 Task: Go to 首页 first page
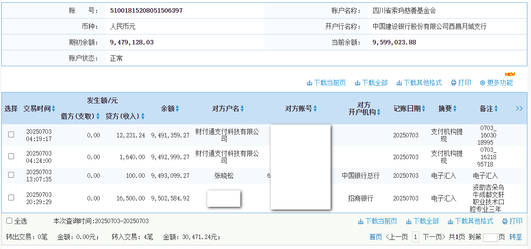pyautogui.click(x=376, y=237)
